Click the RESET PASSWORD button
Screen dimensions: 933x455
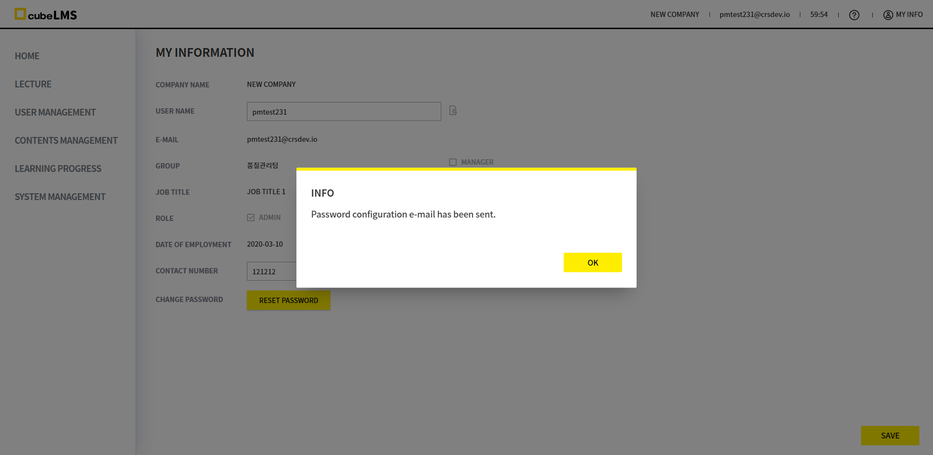[x=288, y=300]
